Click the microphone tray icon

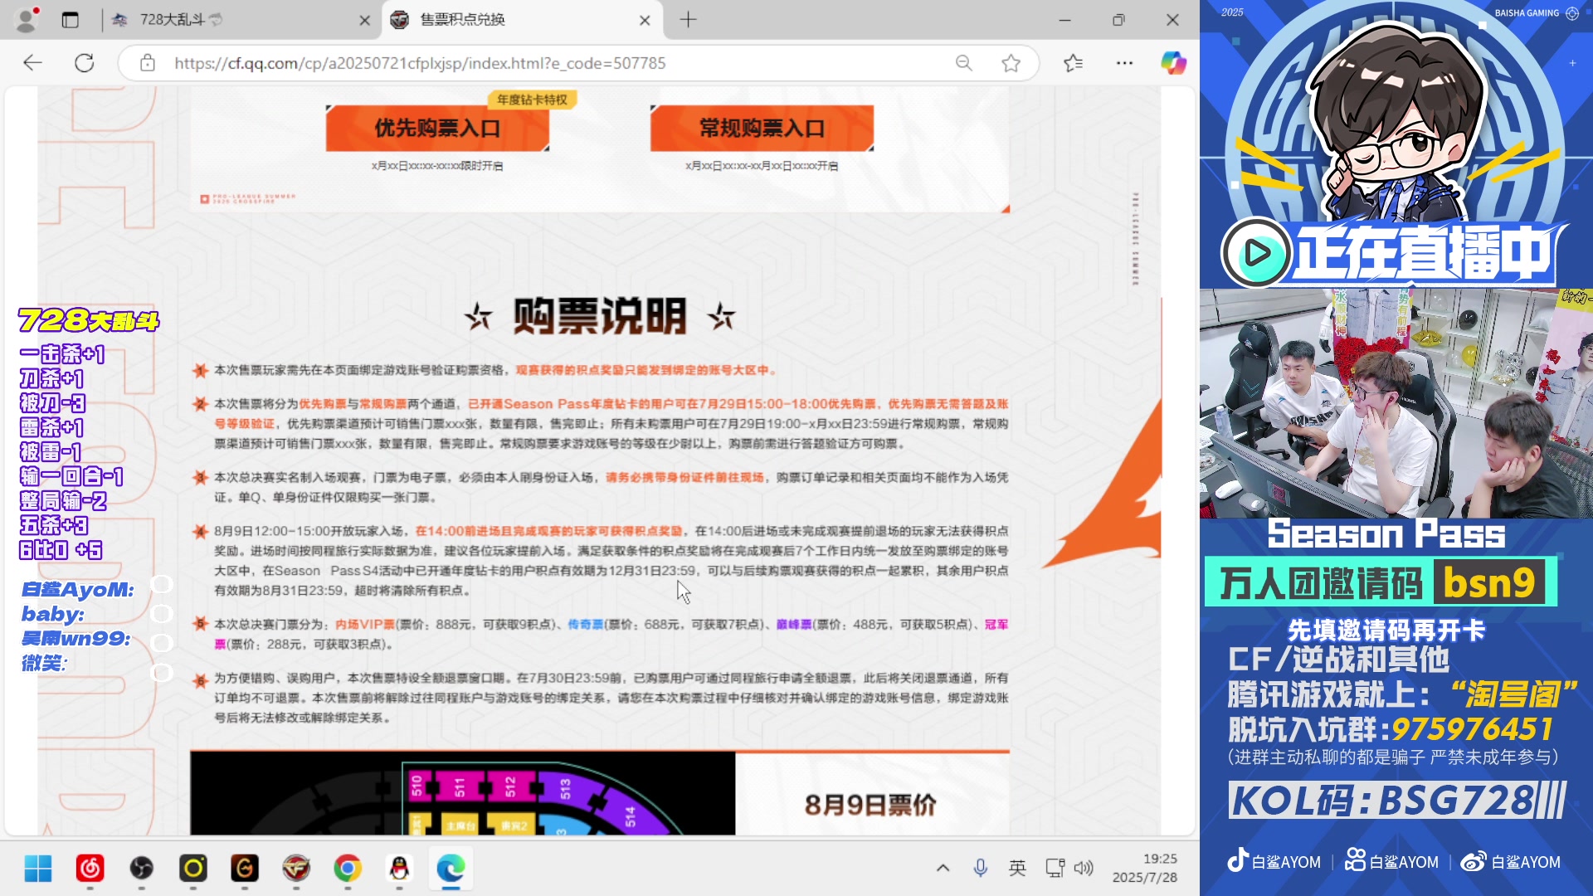[x=981, y=868]
